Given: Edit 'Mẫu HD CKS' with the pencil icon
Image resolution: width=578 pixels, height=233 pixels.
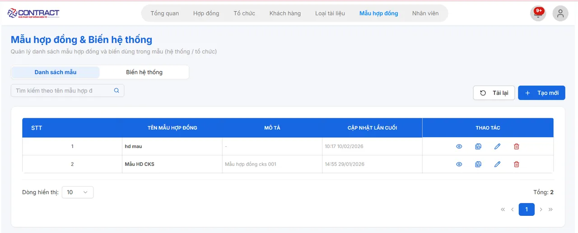Looking at the screenshot, I should (x=497, y=164).
